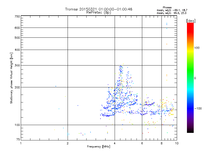Click the y-axis tick label '500'

coord(17,38)
